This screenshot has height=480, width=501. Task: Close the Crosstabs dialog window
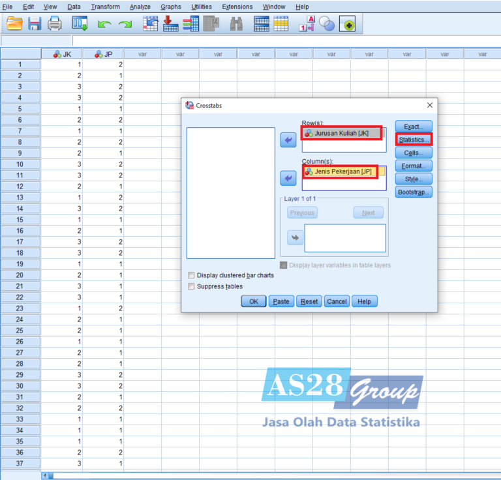coord(429,105)
